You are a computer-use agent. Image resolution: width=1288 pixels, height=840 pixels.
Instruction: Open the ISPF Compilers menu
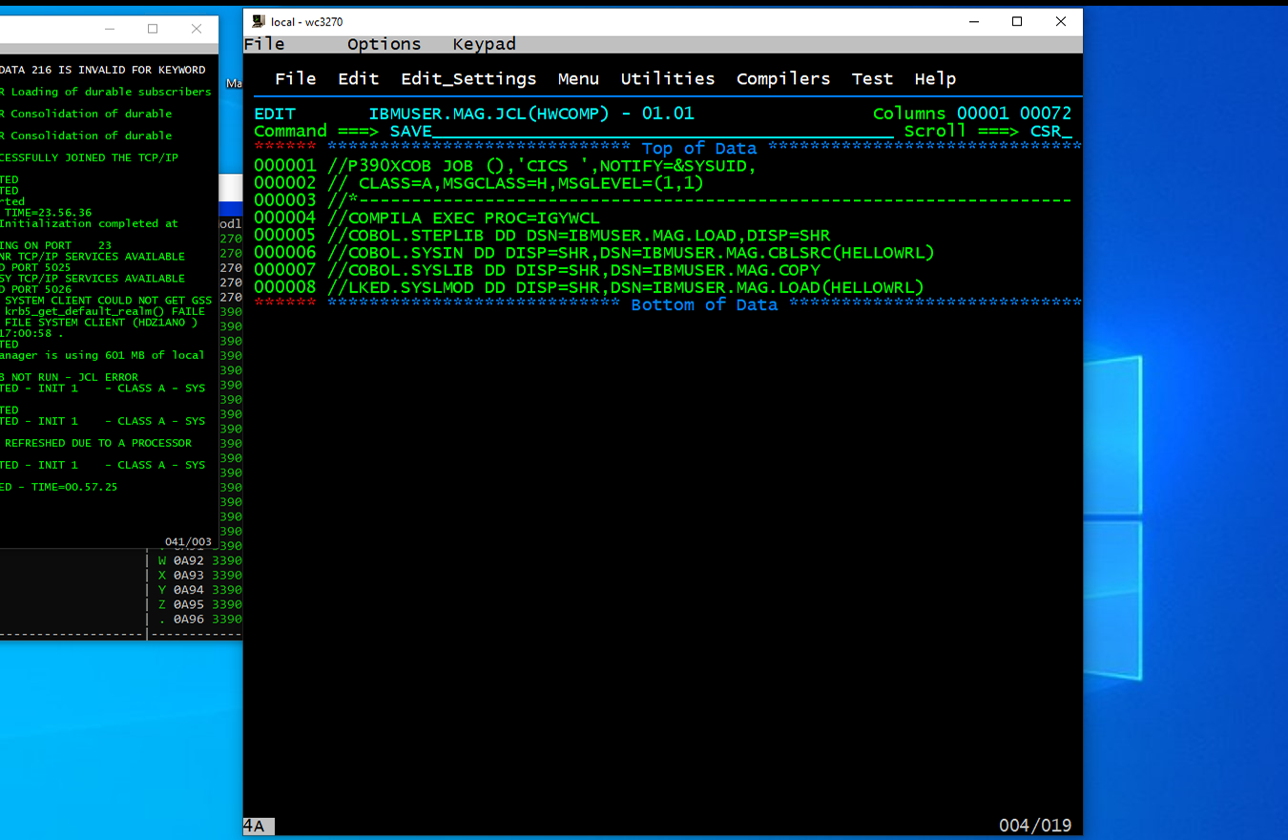(x=782, y=79)
